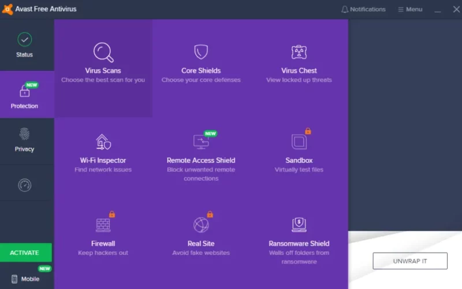
Task: Open the Status checkmark icon
Action: [24, 39]
